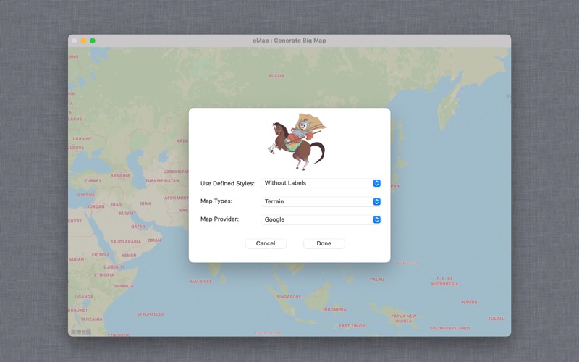Image resolution: width=579 pixels, height=362 pixels.
Task: Click the Singapore map label
Action: 288,297
